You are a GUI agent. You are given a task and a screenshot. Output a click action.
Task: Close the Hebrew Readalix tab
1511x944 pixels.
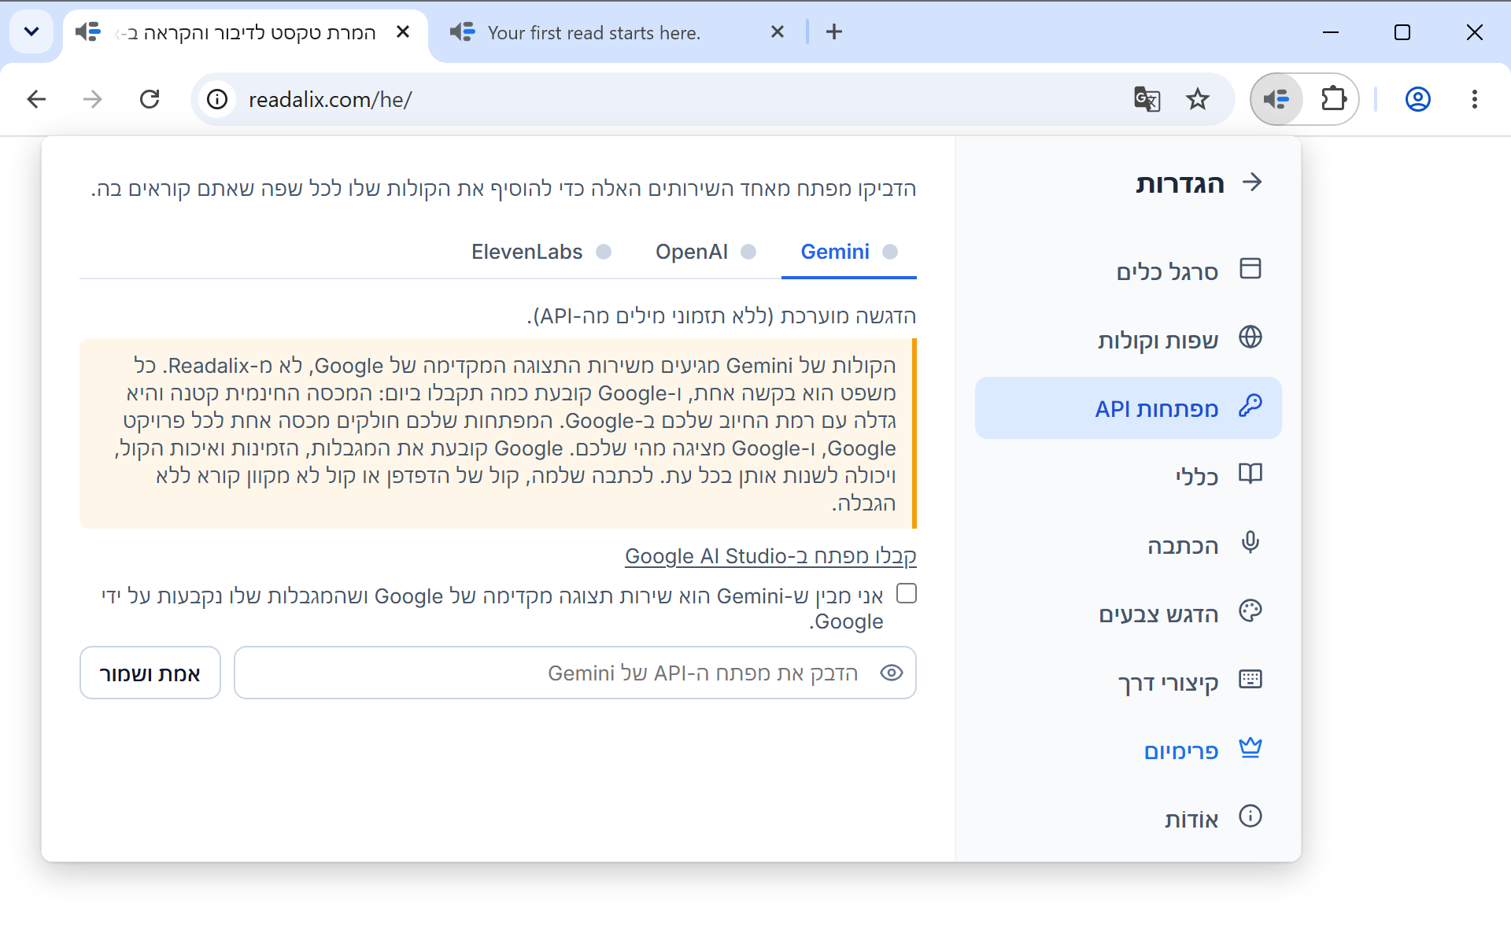tap(402, 31)
